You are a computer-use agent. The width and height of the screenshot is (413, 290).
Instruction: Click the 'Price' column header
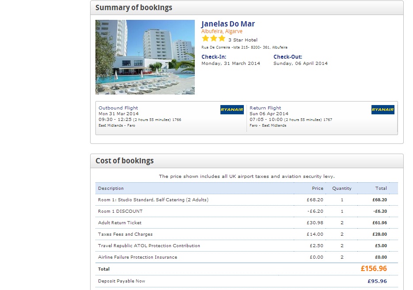[x=318, y=188]
